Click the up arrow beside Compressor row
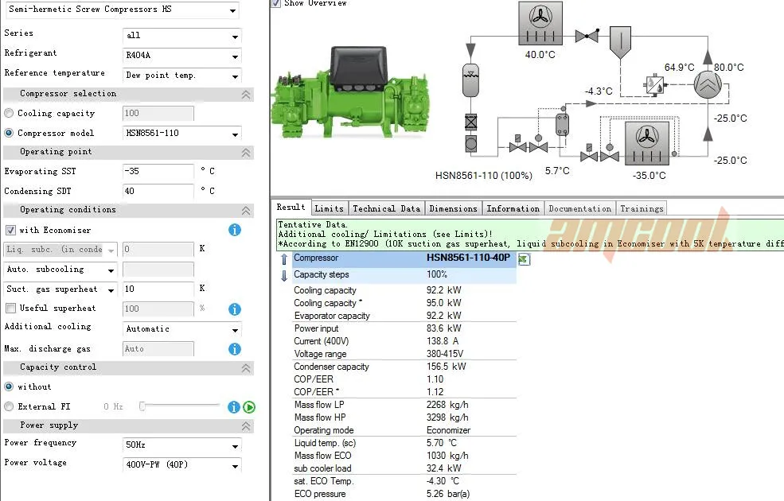This screenshot has height=501, width=784. [x=284, y=259]
